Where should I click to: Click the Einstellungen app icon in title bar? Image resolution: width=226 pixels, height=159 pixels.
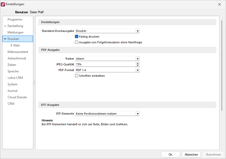pyautogui.click(x=3, y=4)
